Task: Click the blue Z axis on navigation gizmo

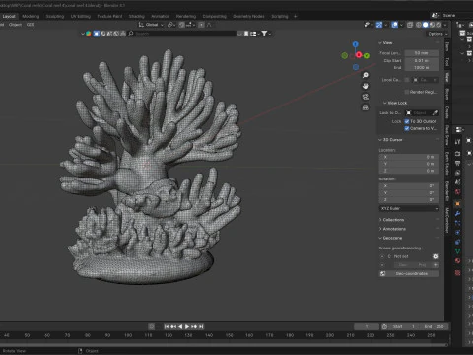Action: (356, 44)
